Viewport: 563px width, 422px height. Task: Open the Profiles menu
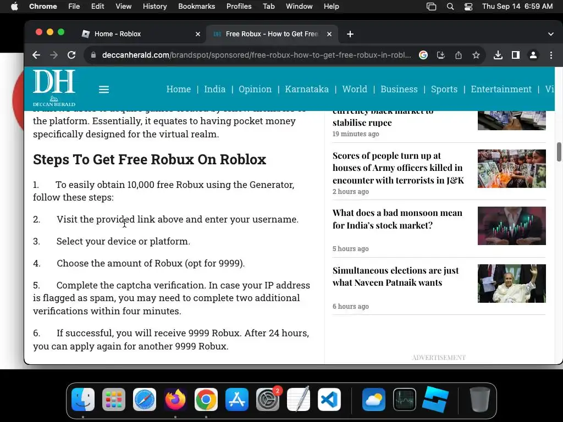point(239,7)
